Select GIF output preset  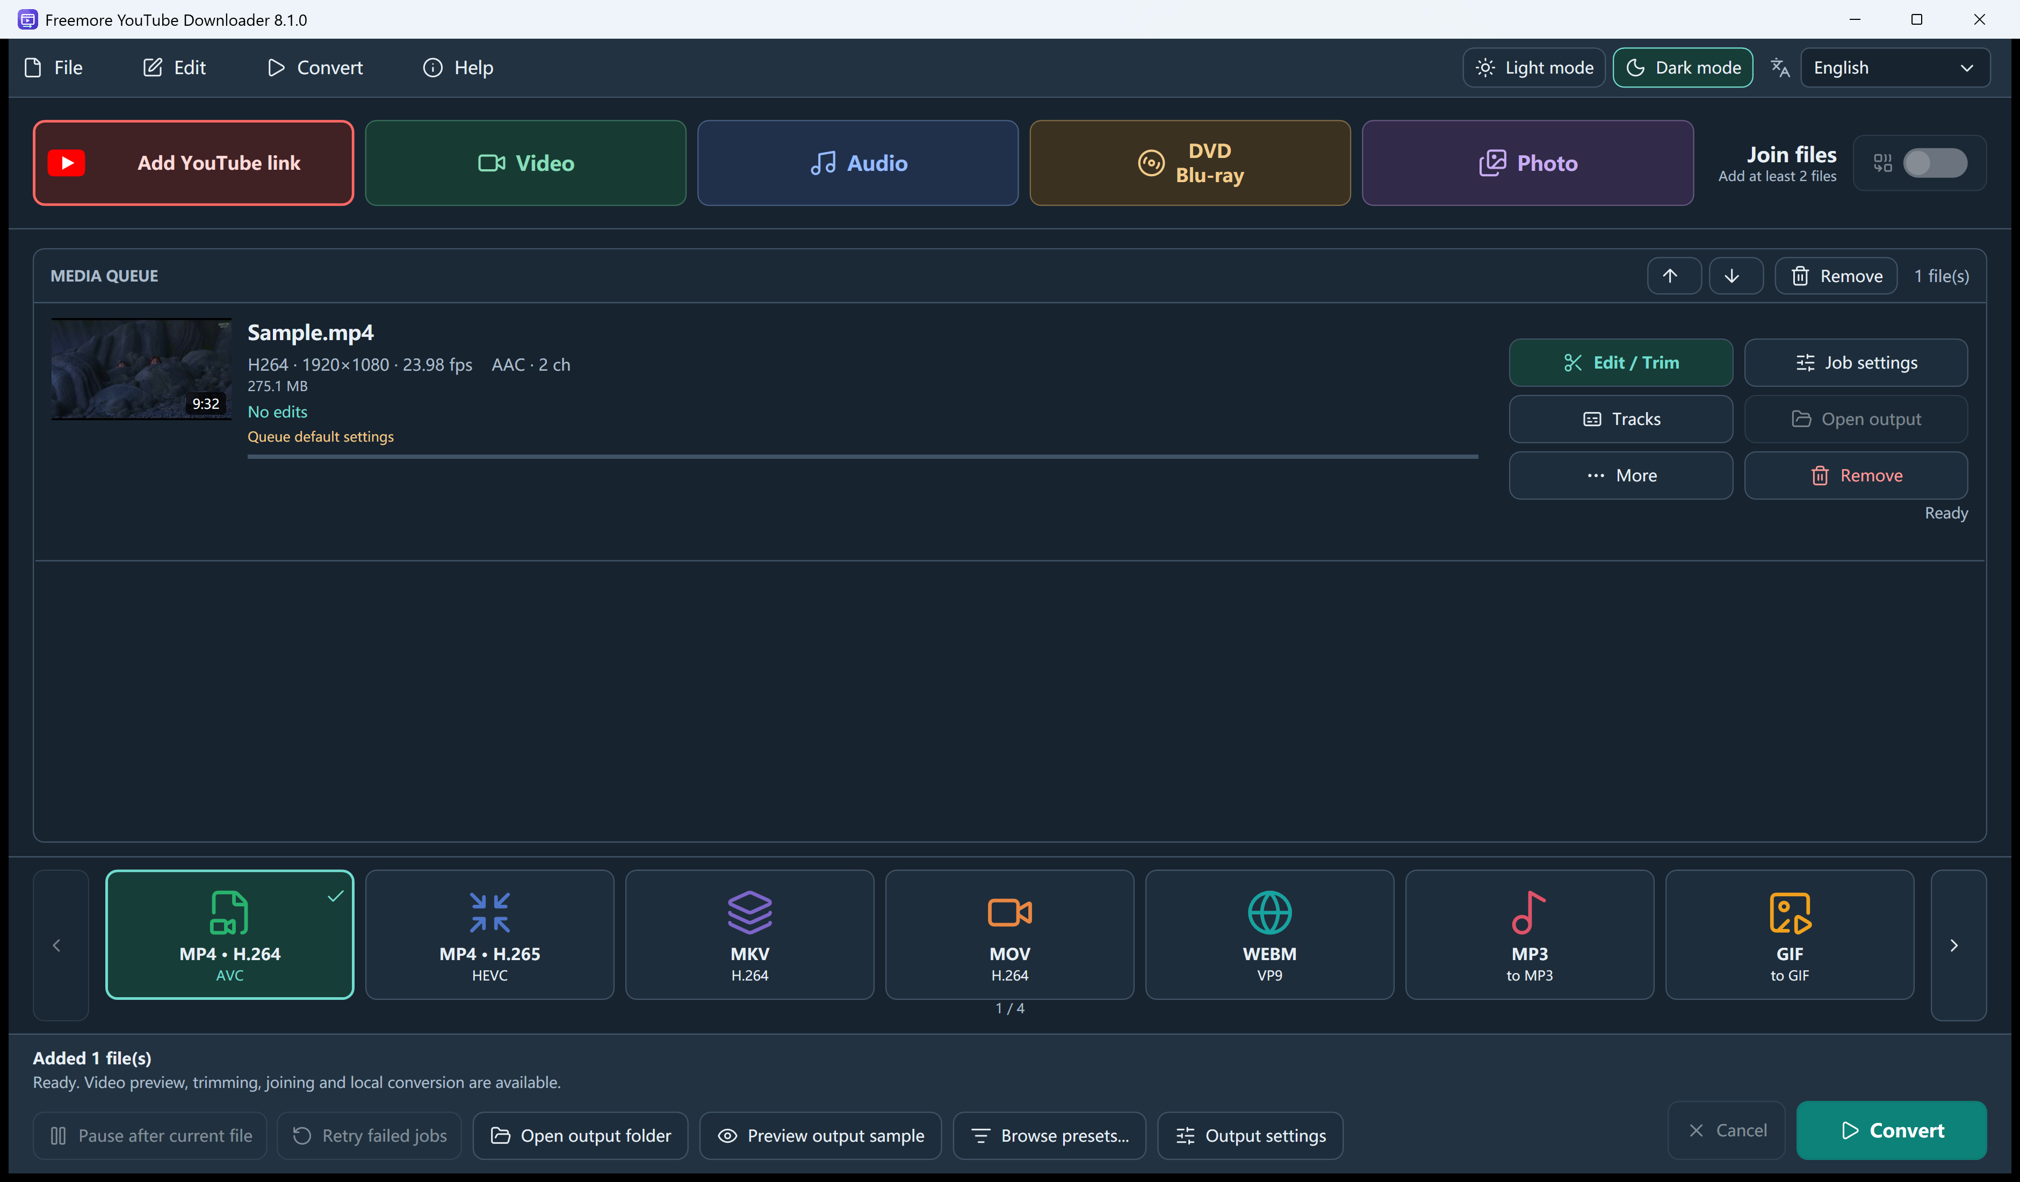1789,934
